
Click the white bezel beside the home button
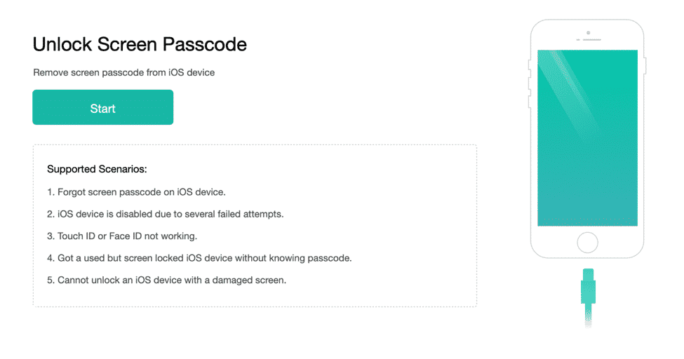pyautogui.click(x=553, y=243)
